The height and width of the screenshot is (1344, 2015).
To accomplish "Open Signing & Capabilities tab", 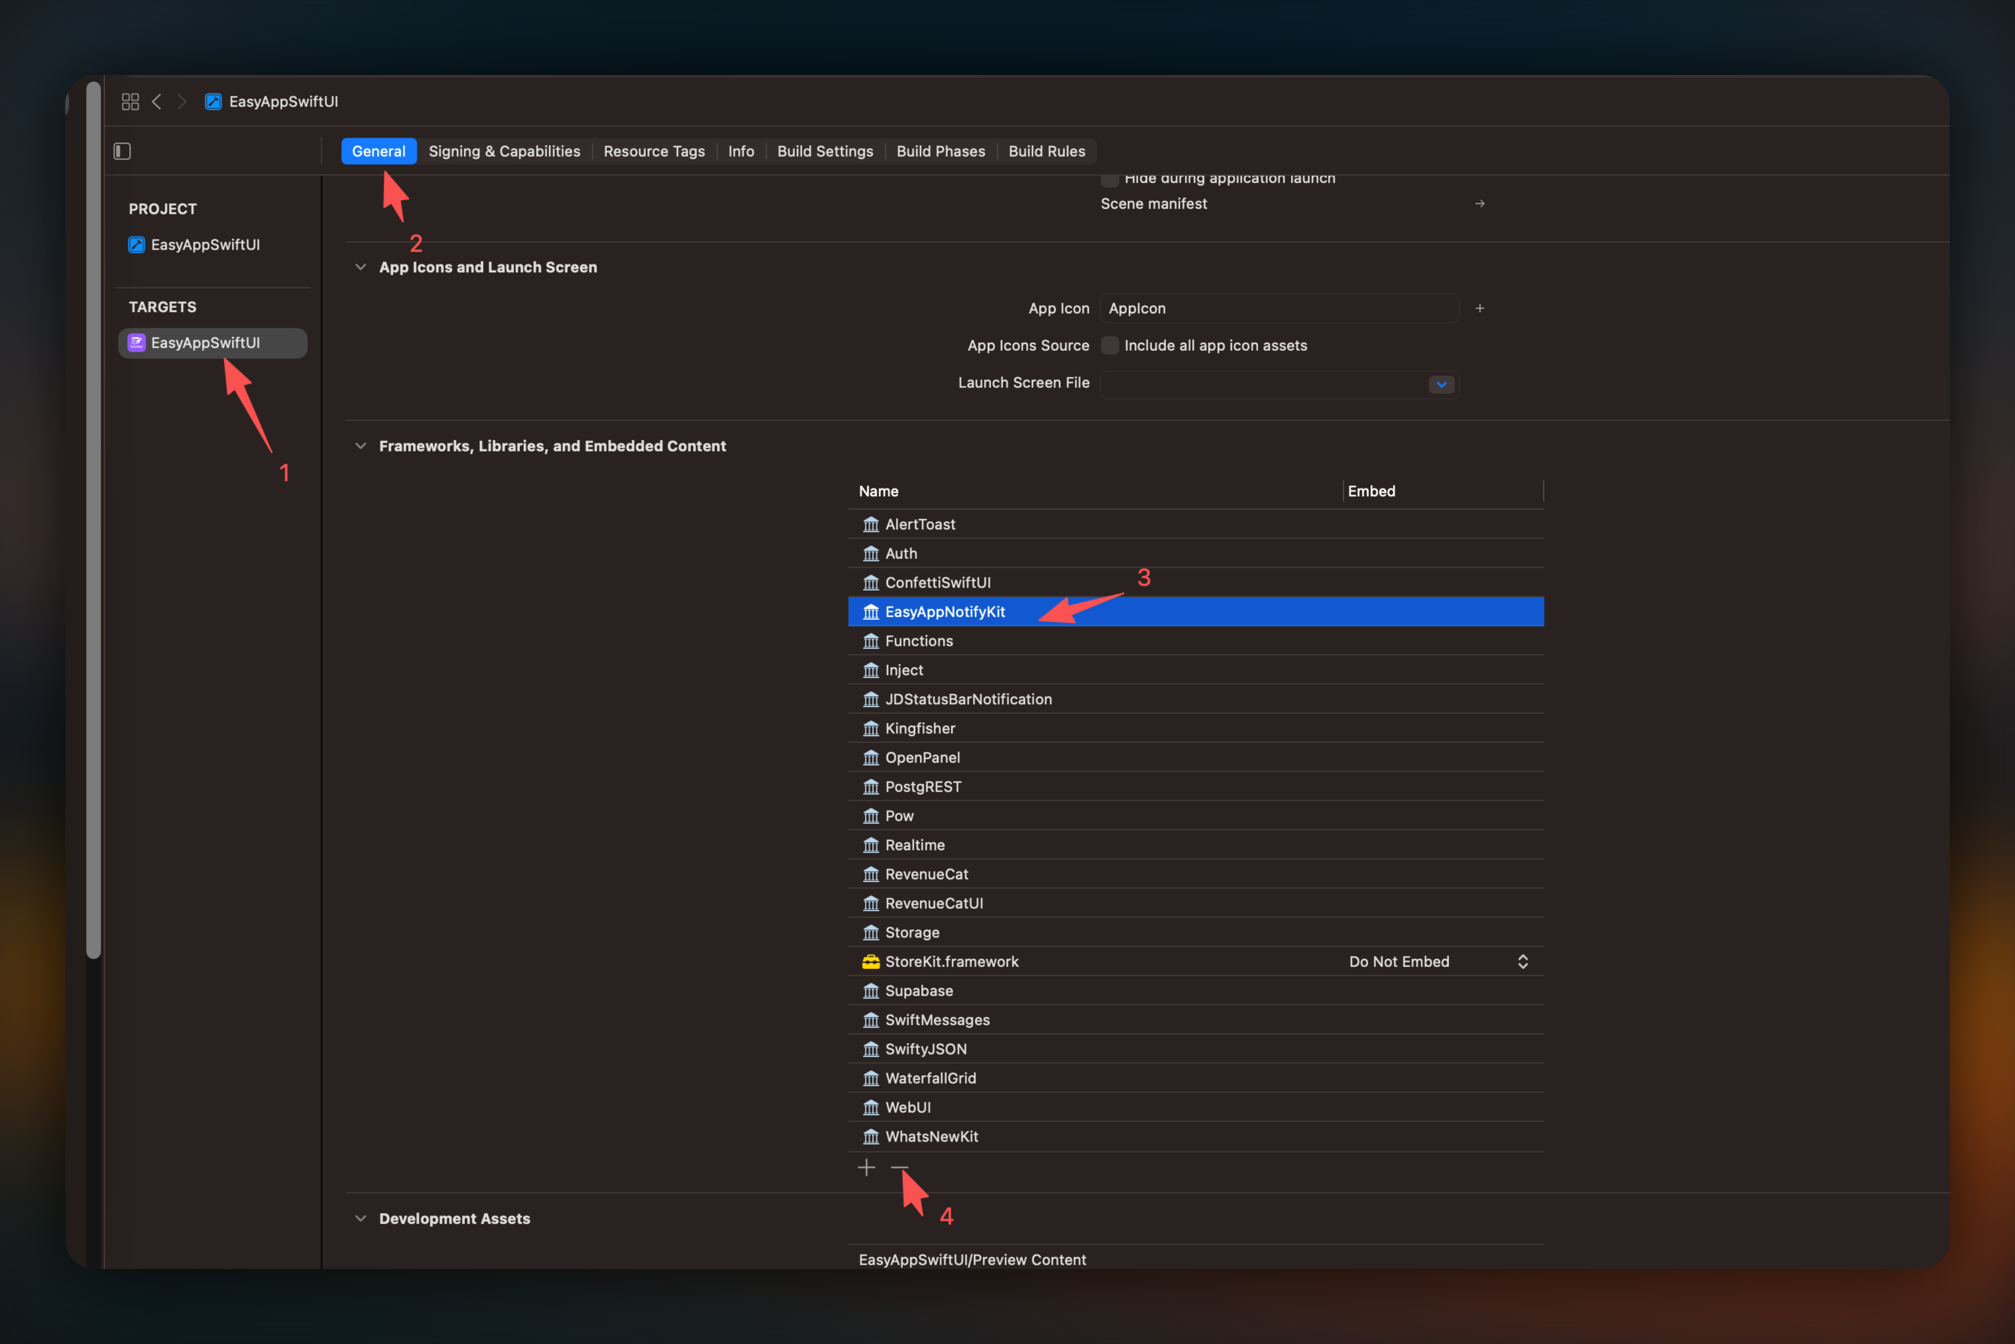I will tap(504, 151).
